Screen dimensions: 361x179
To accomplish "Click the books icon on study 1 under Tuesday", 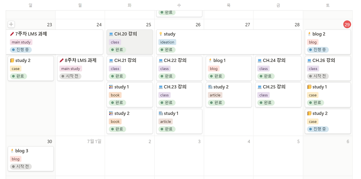I will [111, 87].
